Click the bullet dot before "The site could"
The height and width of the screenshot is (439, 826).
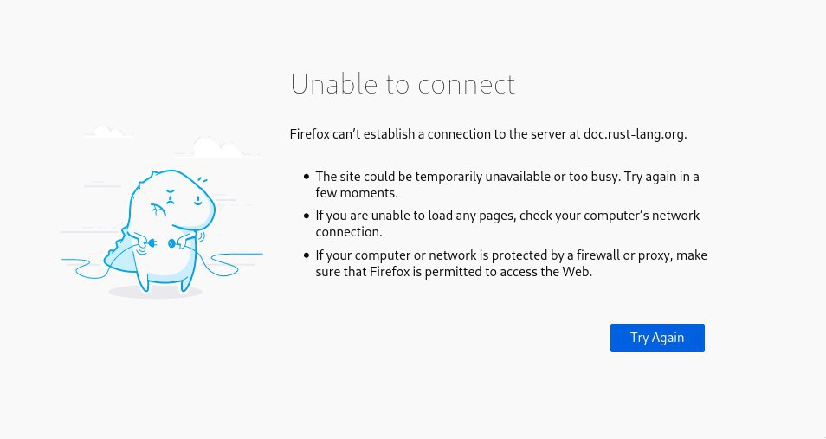point(307,177)
